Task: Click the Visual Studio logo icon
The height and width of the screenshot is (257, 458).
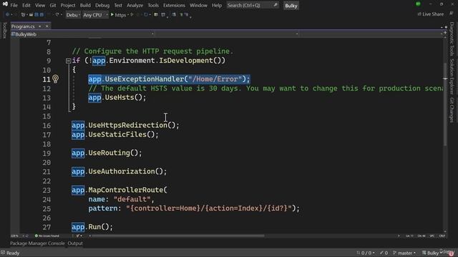Action: tap(5, 4)
